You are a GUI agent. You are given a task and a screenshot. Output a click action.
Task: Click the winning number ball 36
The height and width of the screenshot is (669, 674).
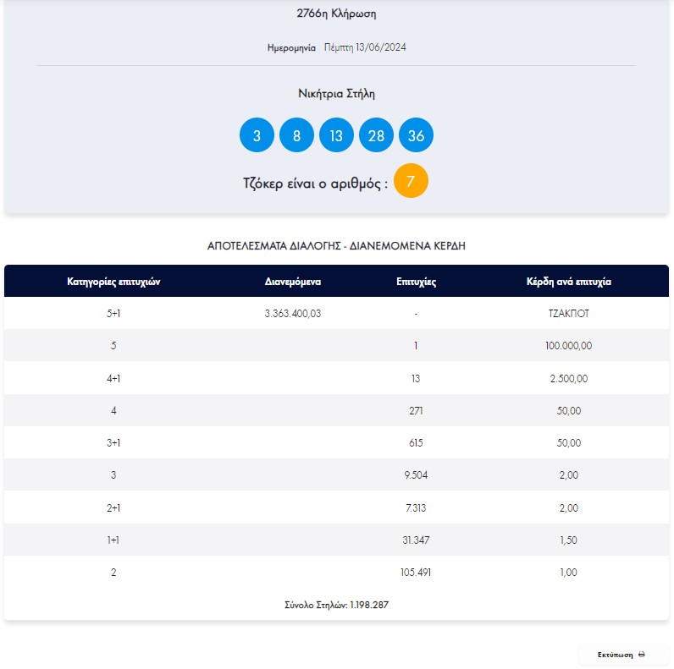416,135
